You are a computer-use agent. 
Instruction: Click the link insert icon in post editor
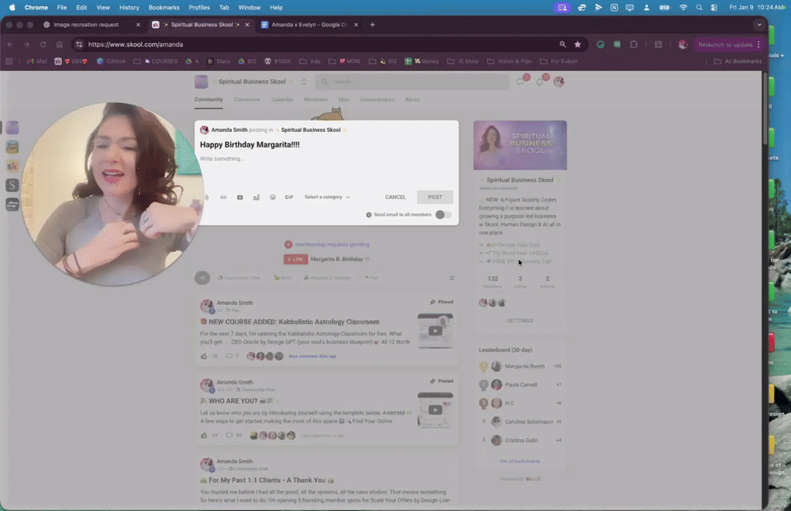tap(223, 197)
